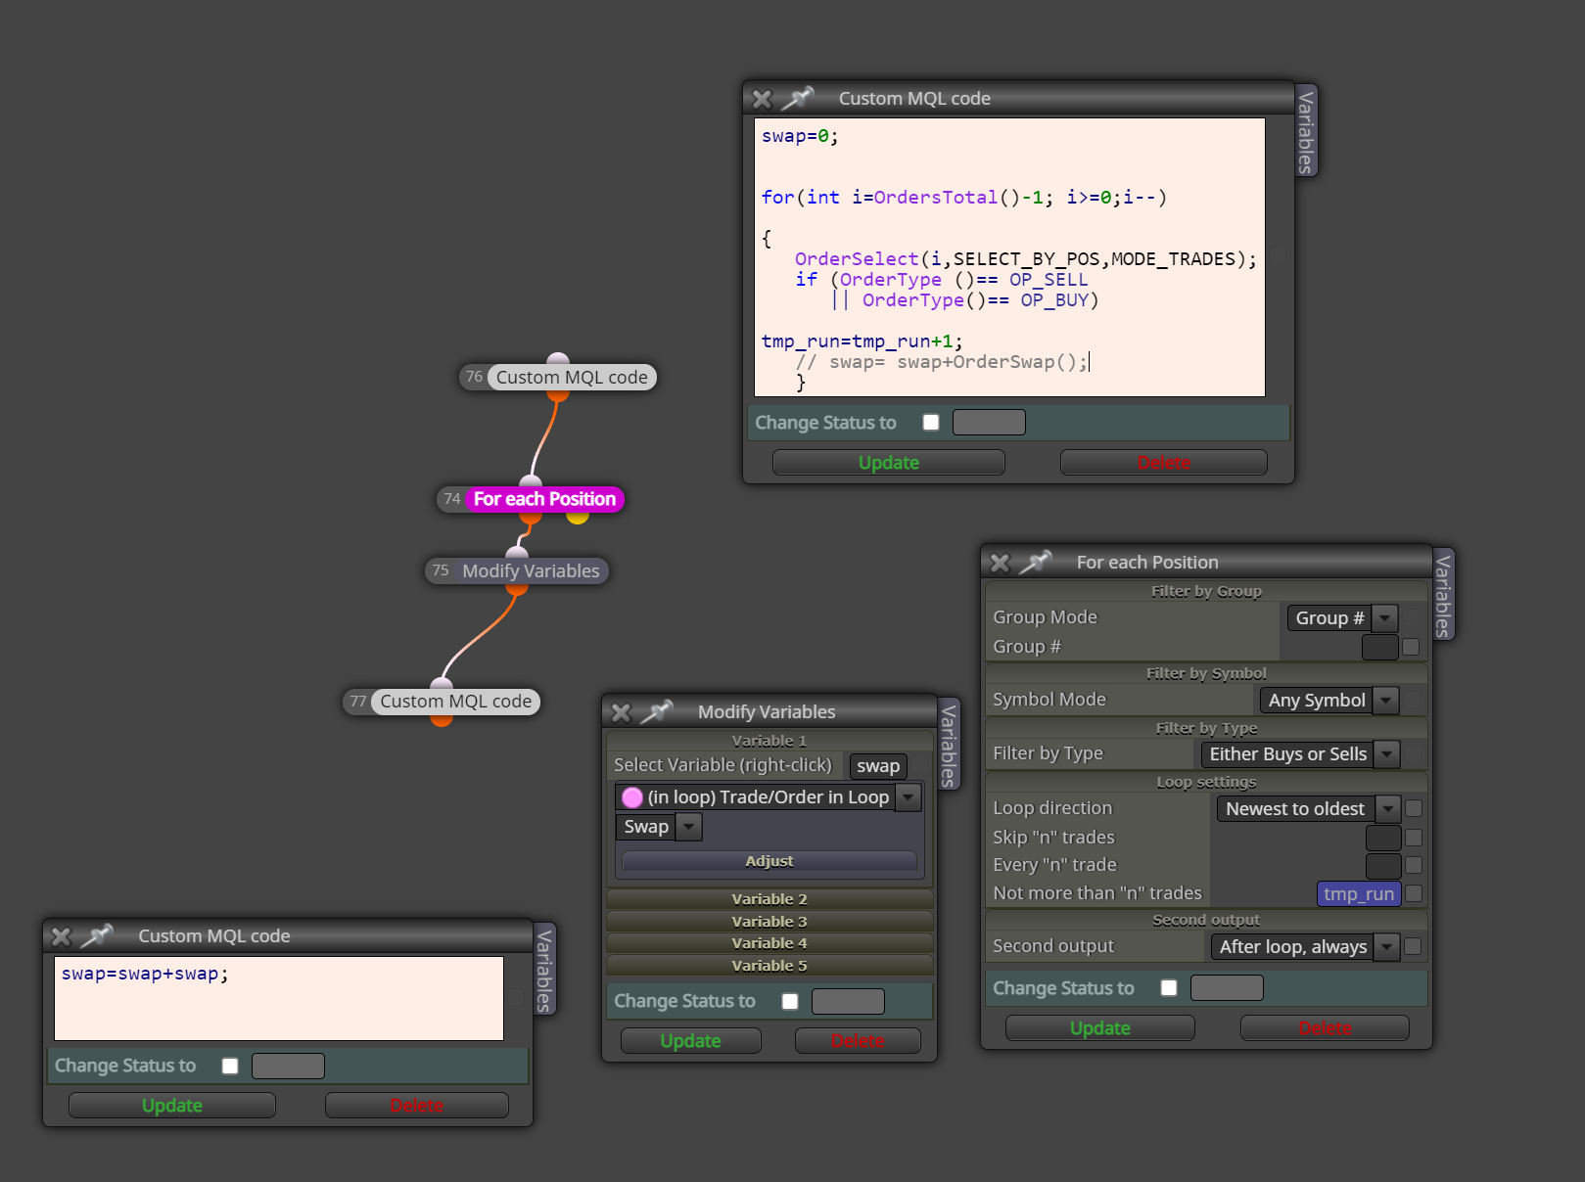Close the top Custom MQL code panel
This screenshot has width=1585, height=1182.
click(x=762, y=99)
